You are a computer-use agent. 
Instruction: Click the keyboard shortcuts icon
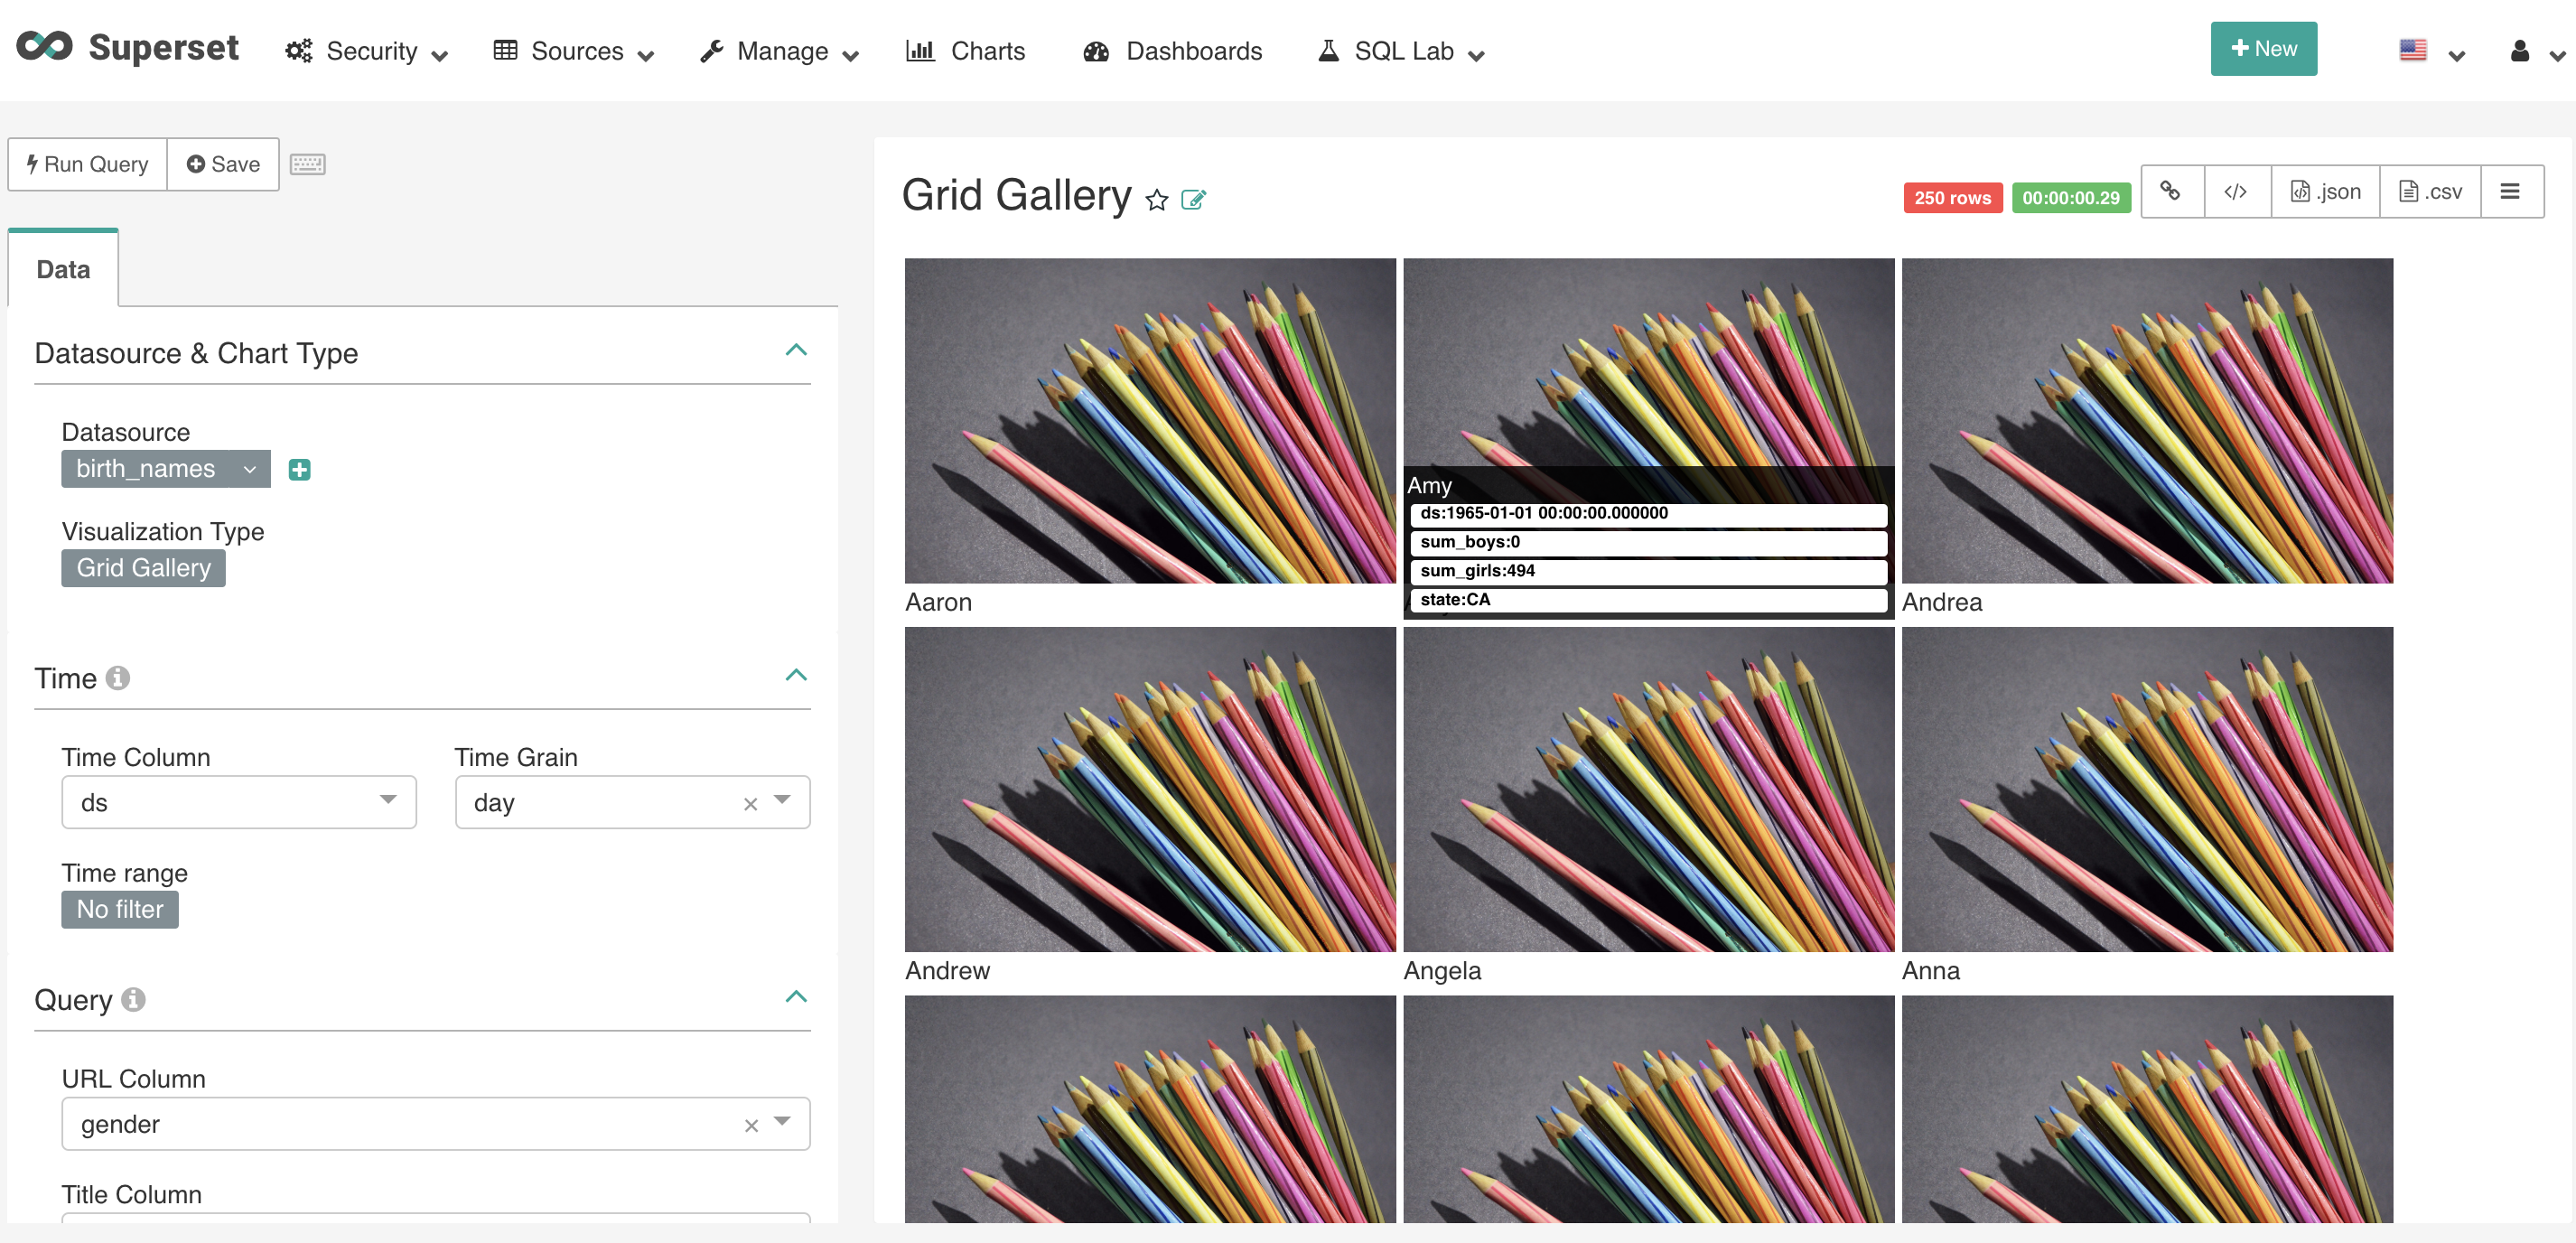coord(307,164)
